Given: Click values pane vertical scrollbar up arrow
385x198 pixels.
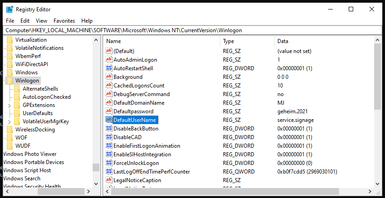Looking at the screenshot, I should (x=378, y=40).
